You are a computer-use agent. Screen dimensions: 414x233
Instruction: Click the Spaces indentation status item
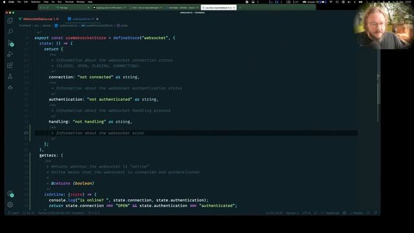(x=292, y=213)
